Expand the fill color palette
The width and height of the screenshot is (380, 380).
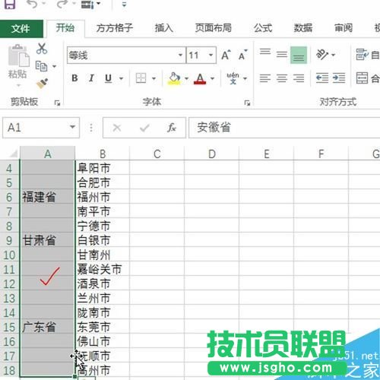coord(187,78)
